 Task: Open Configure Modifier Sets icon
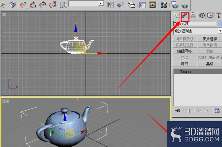[x=217, y=111]
